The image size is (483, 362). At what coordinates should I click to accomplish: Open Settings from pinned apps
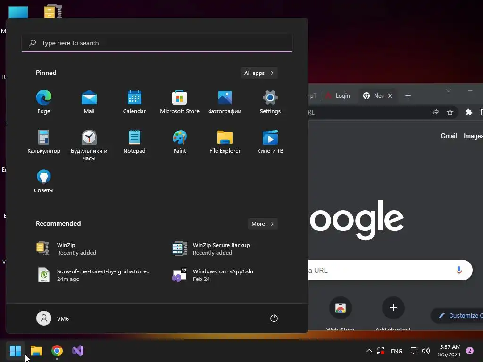(x=270, y=102)
